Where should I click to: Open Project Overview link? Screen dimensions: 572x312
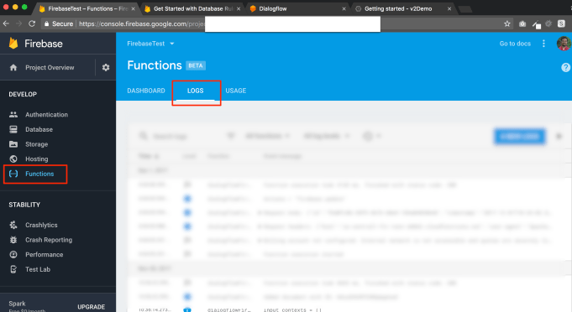click(x=50, y=67)
